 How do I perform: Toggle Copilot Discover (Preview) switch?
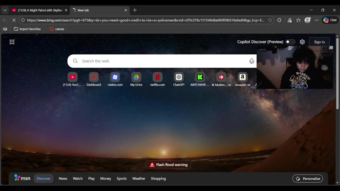tap(290, 42)
